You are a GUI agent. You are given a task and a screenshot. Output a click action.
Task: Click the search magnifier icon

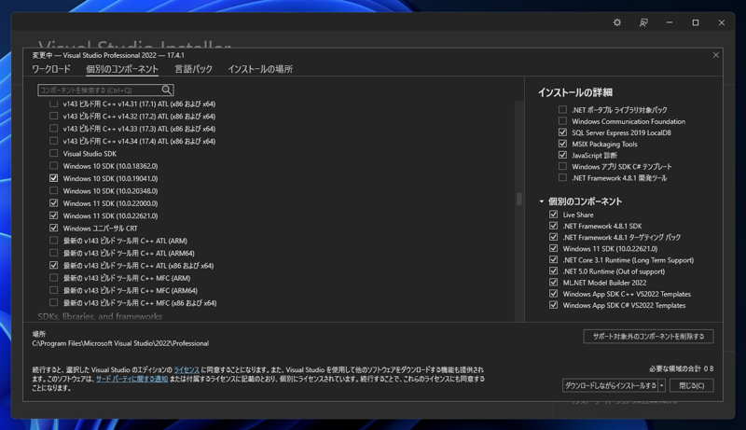tap(166, 90)
